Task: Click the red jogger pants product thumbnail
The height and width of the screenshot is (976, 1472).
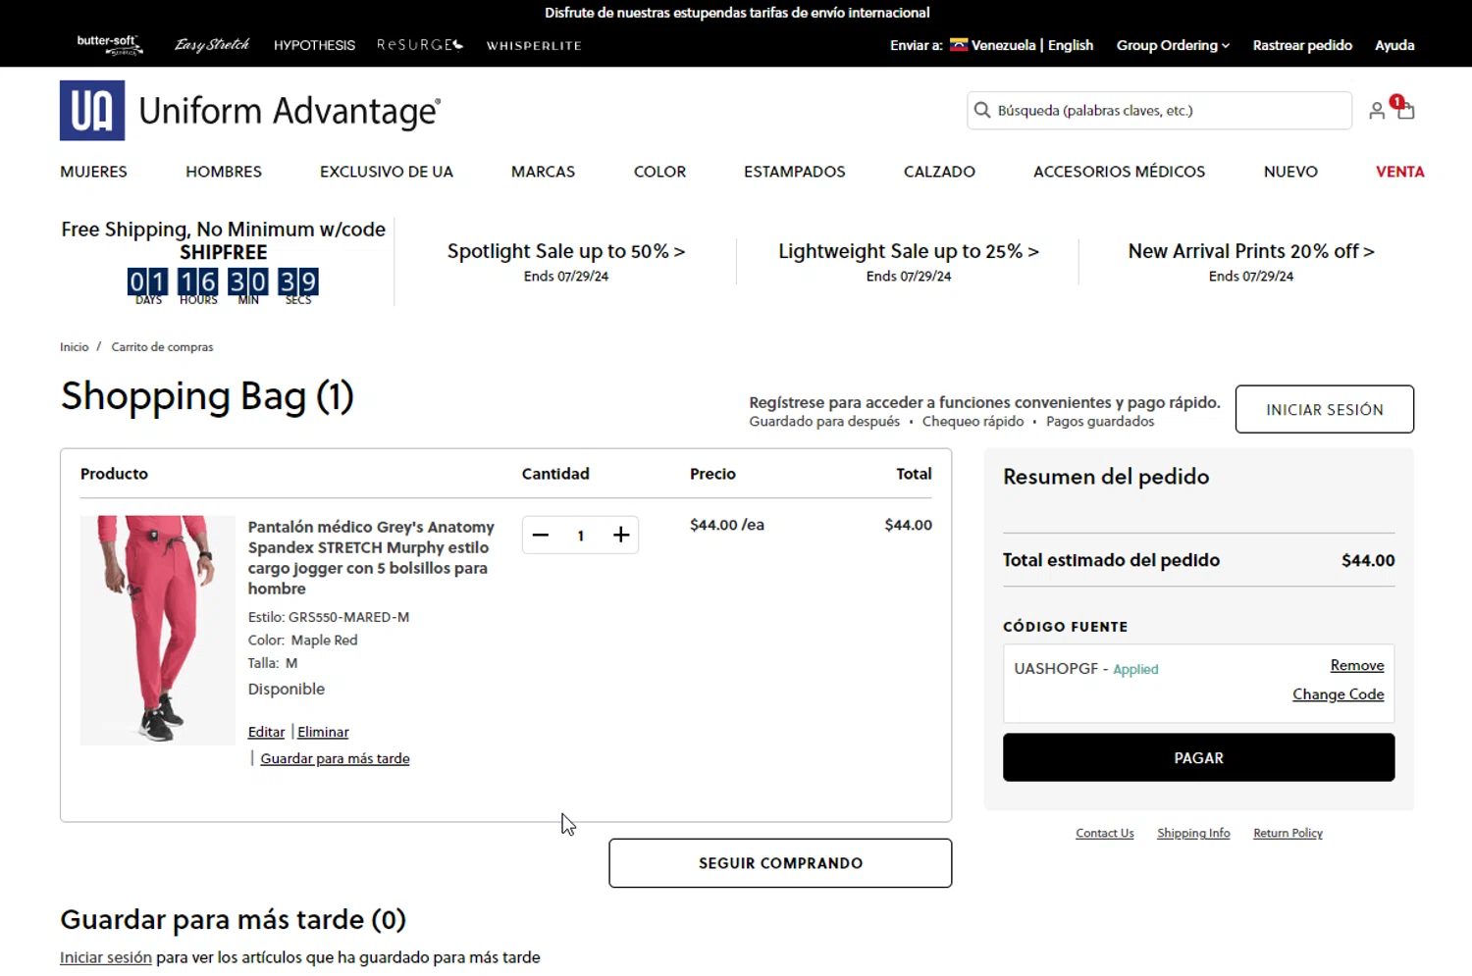Action: [157, 630]
